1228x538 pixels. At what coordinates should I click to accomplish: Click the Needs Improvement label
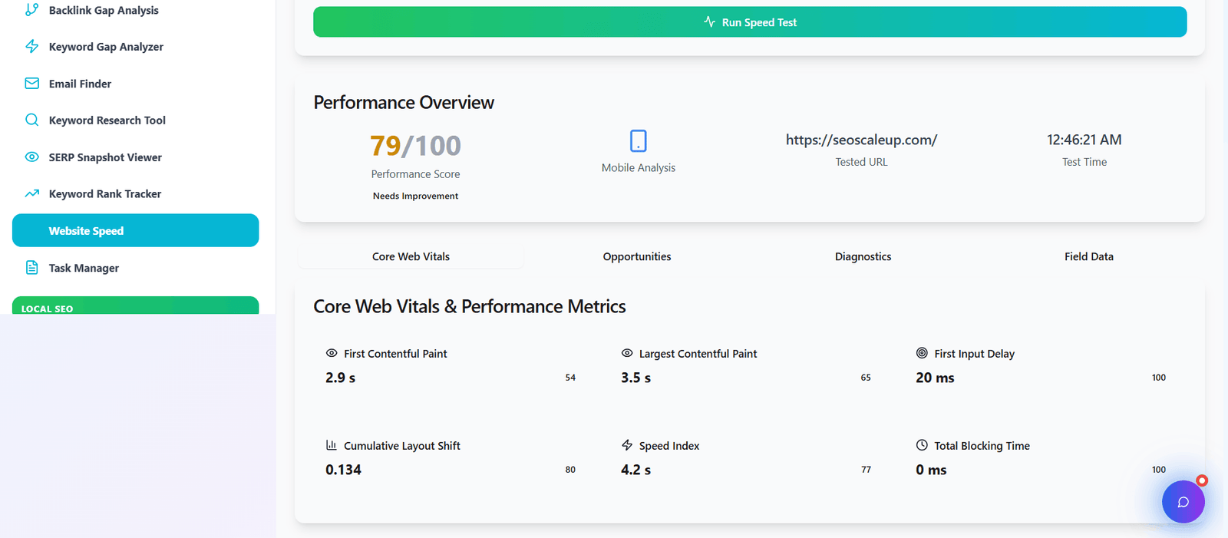click(x=415, y=196)
